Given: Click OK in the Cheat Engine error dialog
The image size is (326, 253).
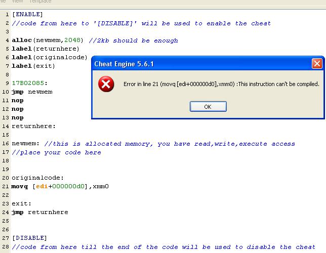Looking at the screenshot, I should (x=208, y=107).
